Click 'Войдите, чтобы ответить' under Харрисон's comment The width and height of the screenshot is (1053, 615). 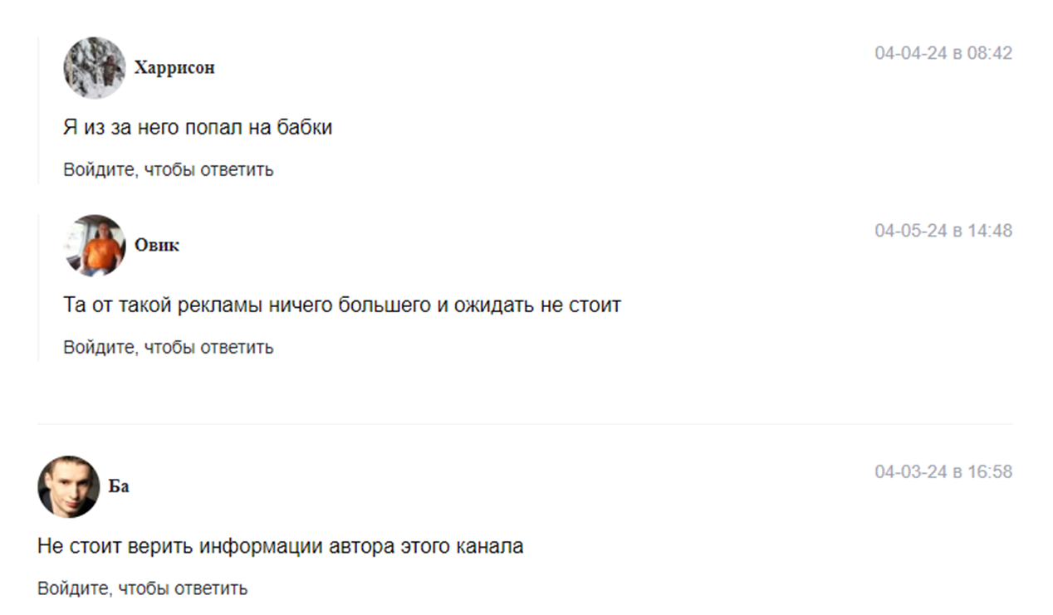pyautogui.click(x=169, y=170)
